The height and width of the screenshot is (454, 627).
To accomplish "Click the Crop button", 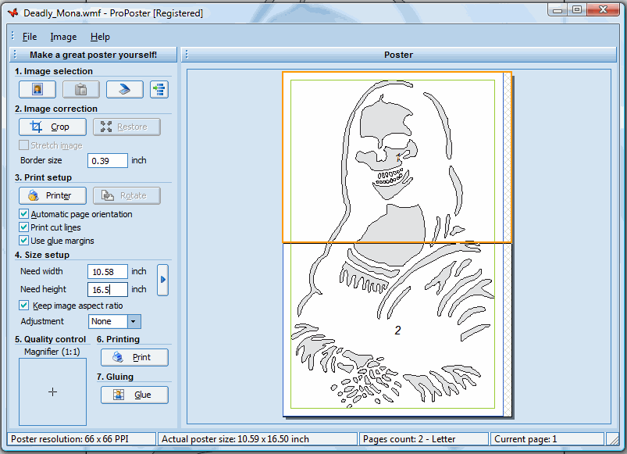I will [52, 127].
